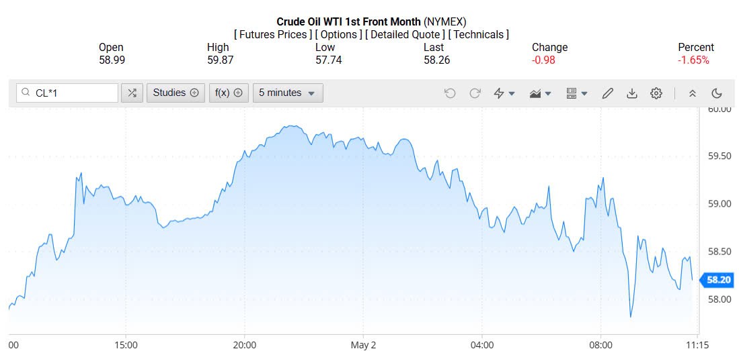Screen dimensions: 739x351
Task: Download the chart image
Action: click(631, 93)
